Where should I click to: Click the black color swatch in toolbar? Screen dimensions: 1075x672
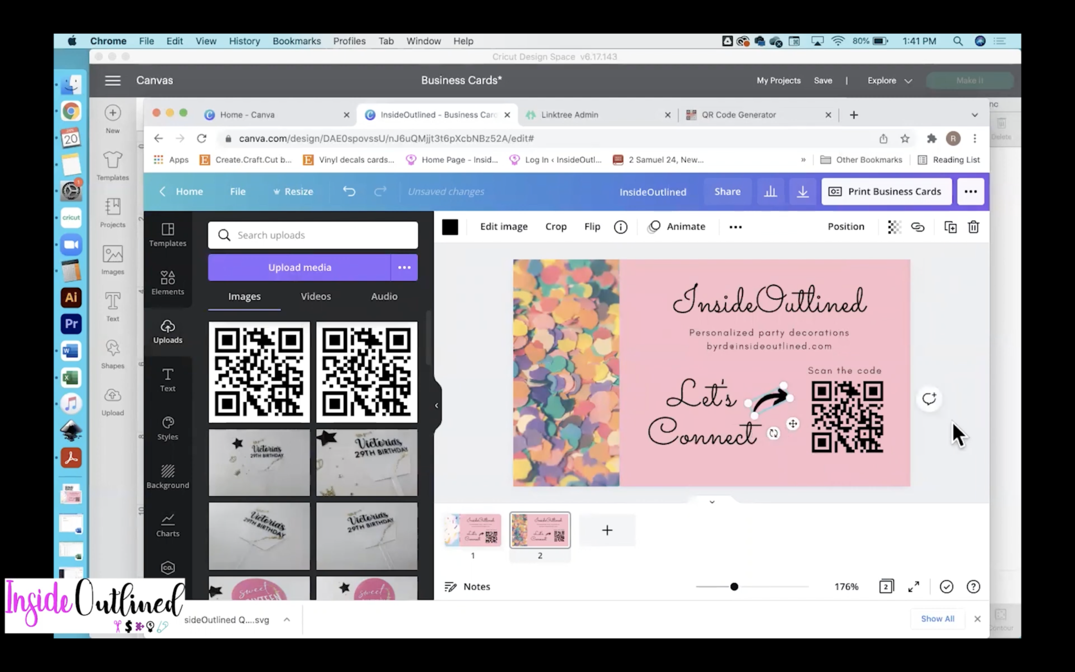pyautogui.click(x=450, y=227)
